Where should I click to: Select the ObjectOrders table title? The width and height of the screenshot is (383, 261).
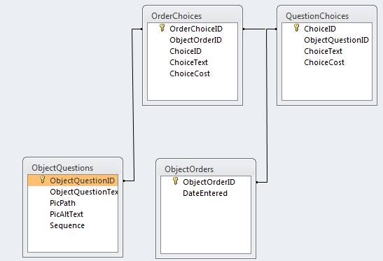pyautogui.click(x=189, y=169)
